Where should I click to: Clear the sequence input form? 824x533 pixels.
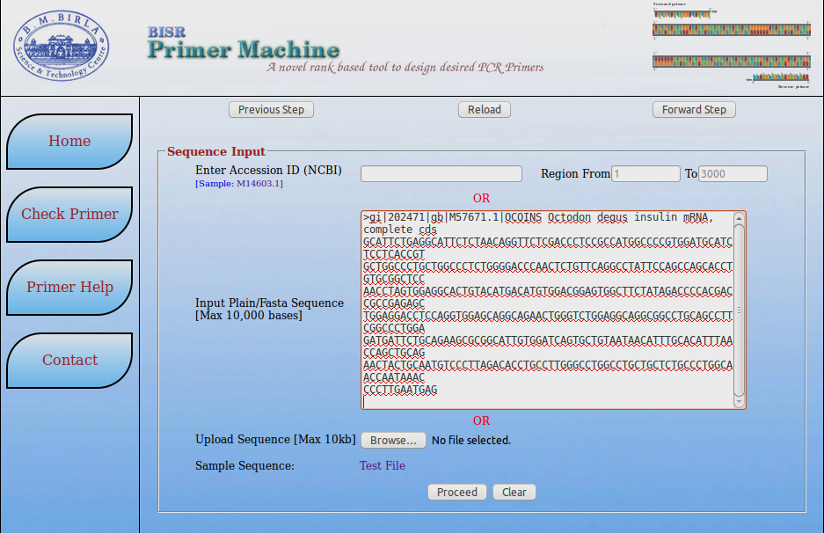click(514, 492)
